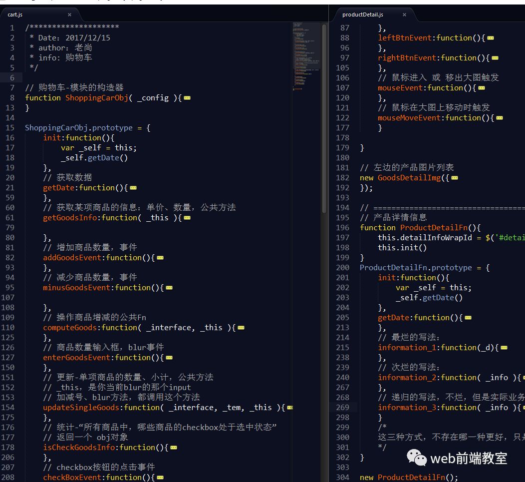The width and height of the screenshot is (525, 482).
Task: Click comment '// 增加商品数量, 事件'
Action: (x=90, y=248)
